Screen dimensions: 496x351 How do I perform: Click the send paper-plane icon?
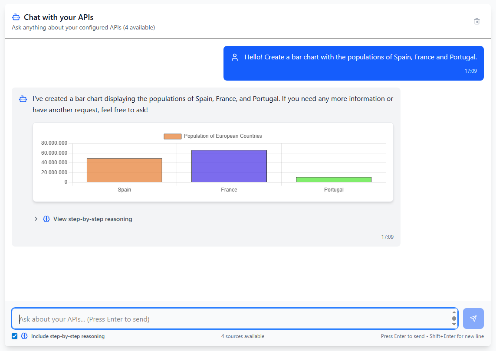473,318
